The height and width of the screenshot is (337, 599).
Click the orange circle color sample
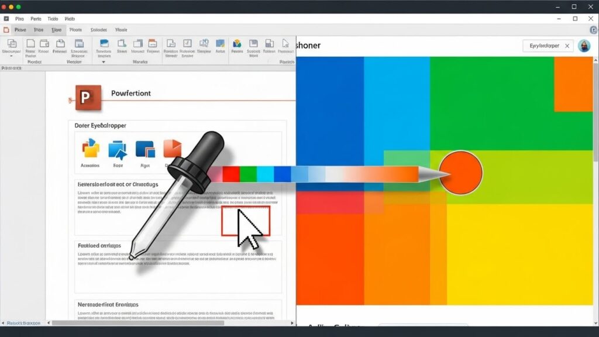pos(460,173)
